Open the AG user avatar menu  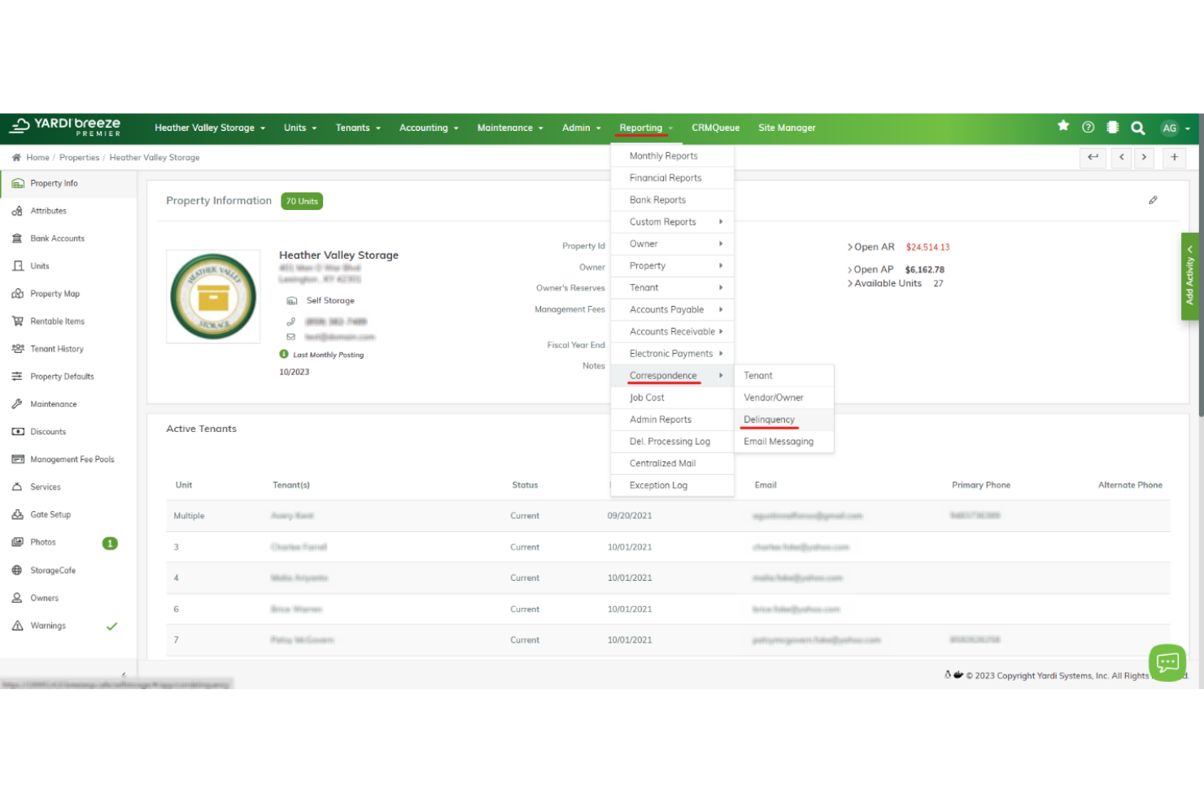pyautogui.click(x=1176, y=128)
